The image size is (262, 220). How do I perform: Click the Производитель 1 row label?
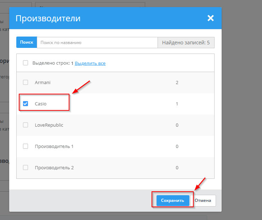tap(54, 146)
